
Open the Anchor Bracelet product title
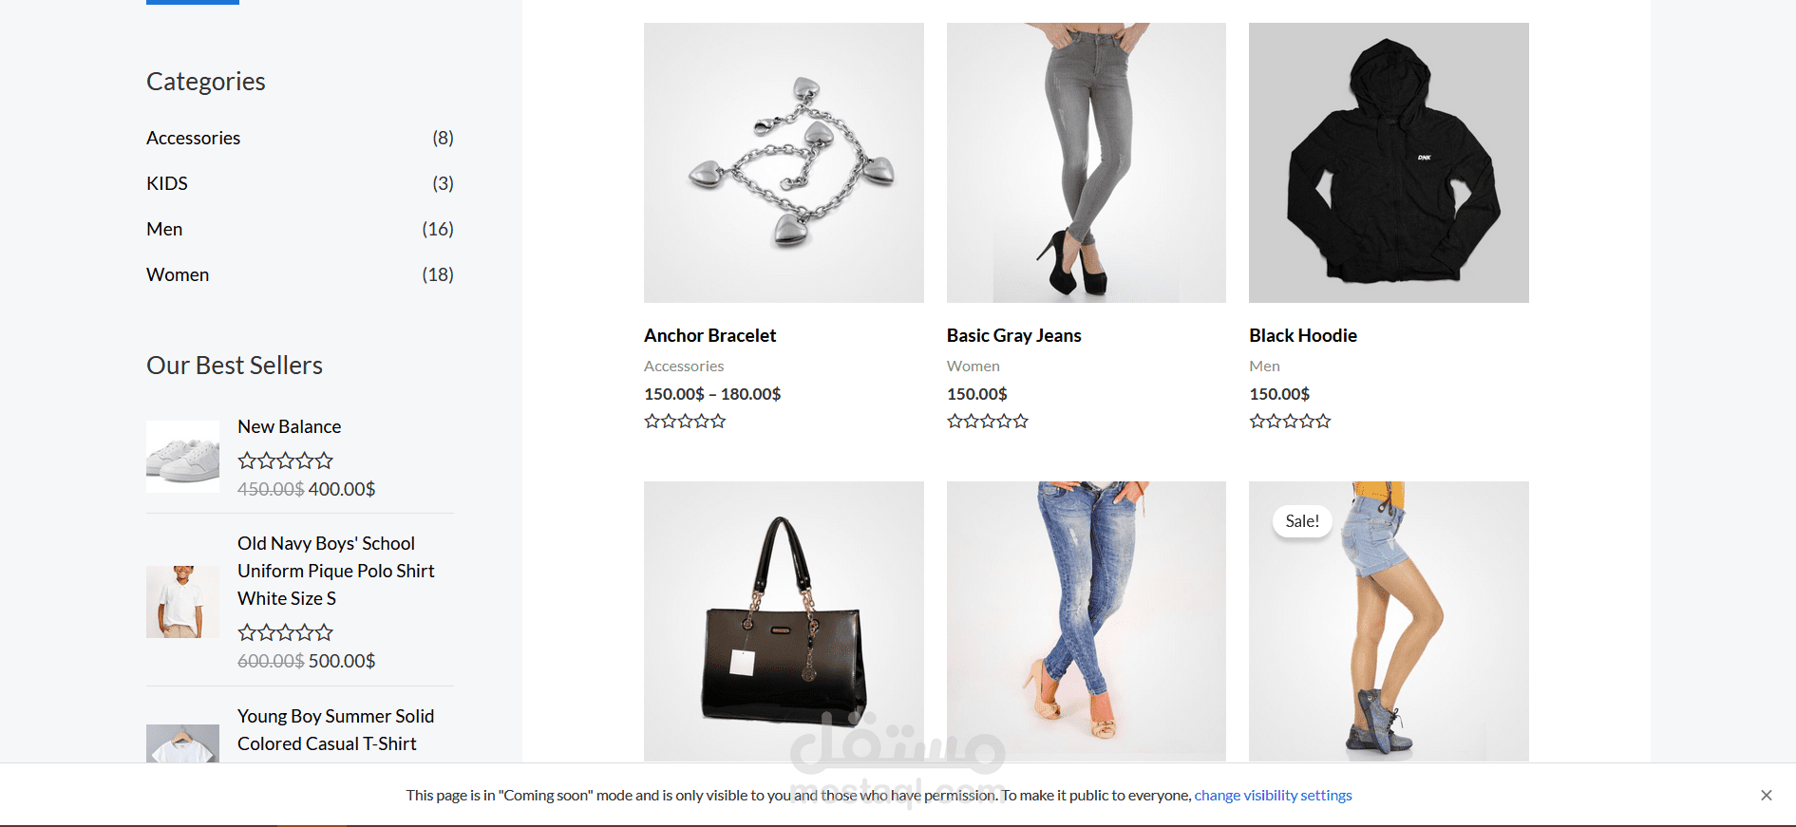[x=709, y=335]
